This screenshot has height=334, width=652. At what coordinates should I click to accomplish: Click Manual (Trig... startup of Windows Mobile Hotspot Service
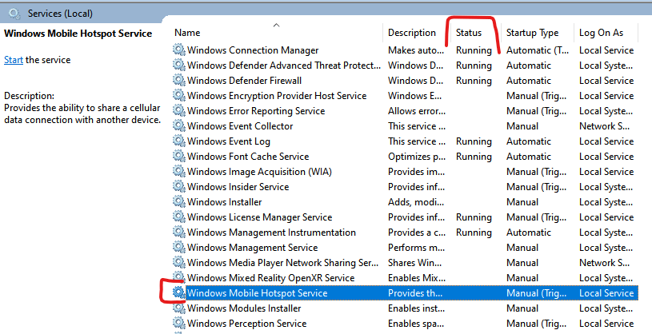point(537,293)
